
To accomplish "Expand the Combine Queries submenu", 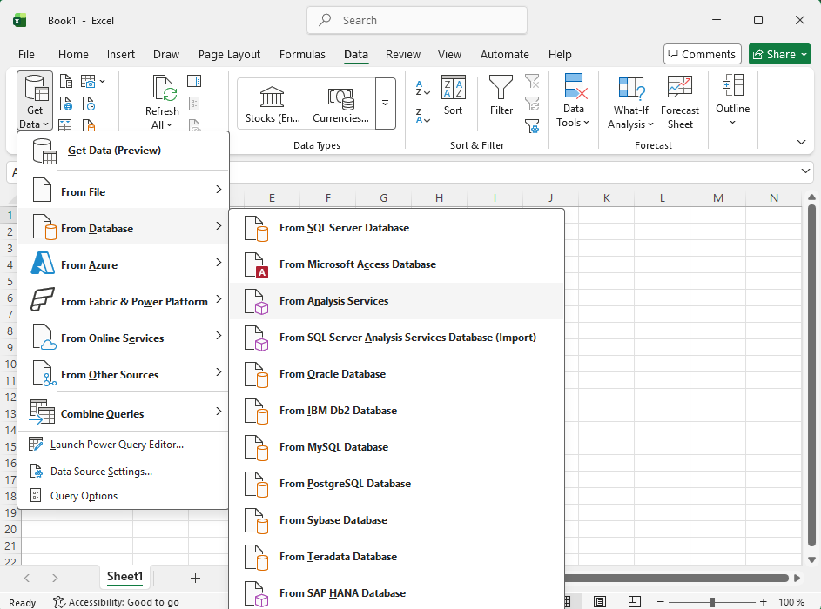I will point(124,413).
